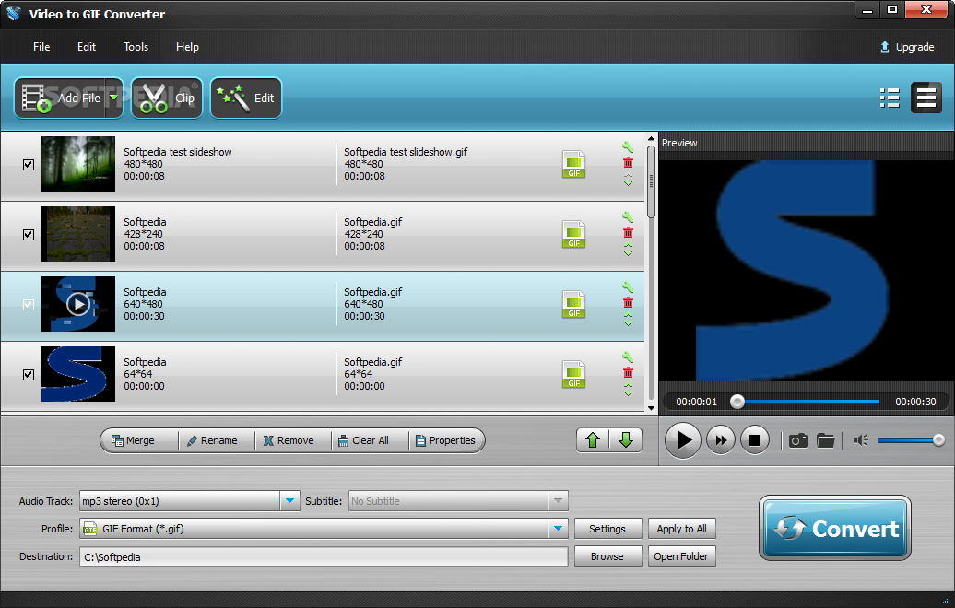Move selected item up with green arrow

tap(593, 440)
